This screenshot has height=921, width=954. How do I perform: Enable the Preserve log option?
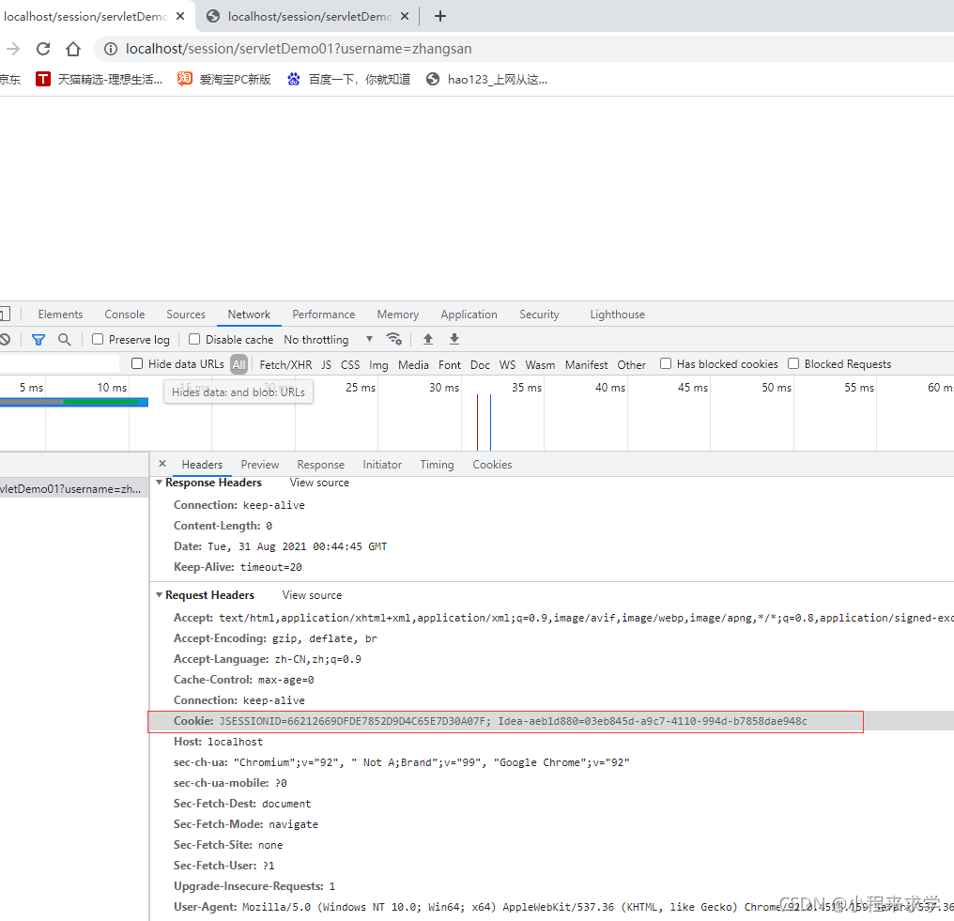[97, 339]
